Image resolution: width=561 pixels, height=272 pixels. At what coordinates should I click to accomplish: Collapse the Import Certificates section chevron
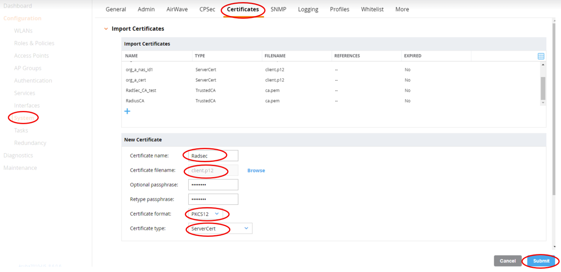(x=106, y=29)
